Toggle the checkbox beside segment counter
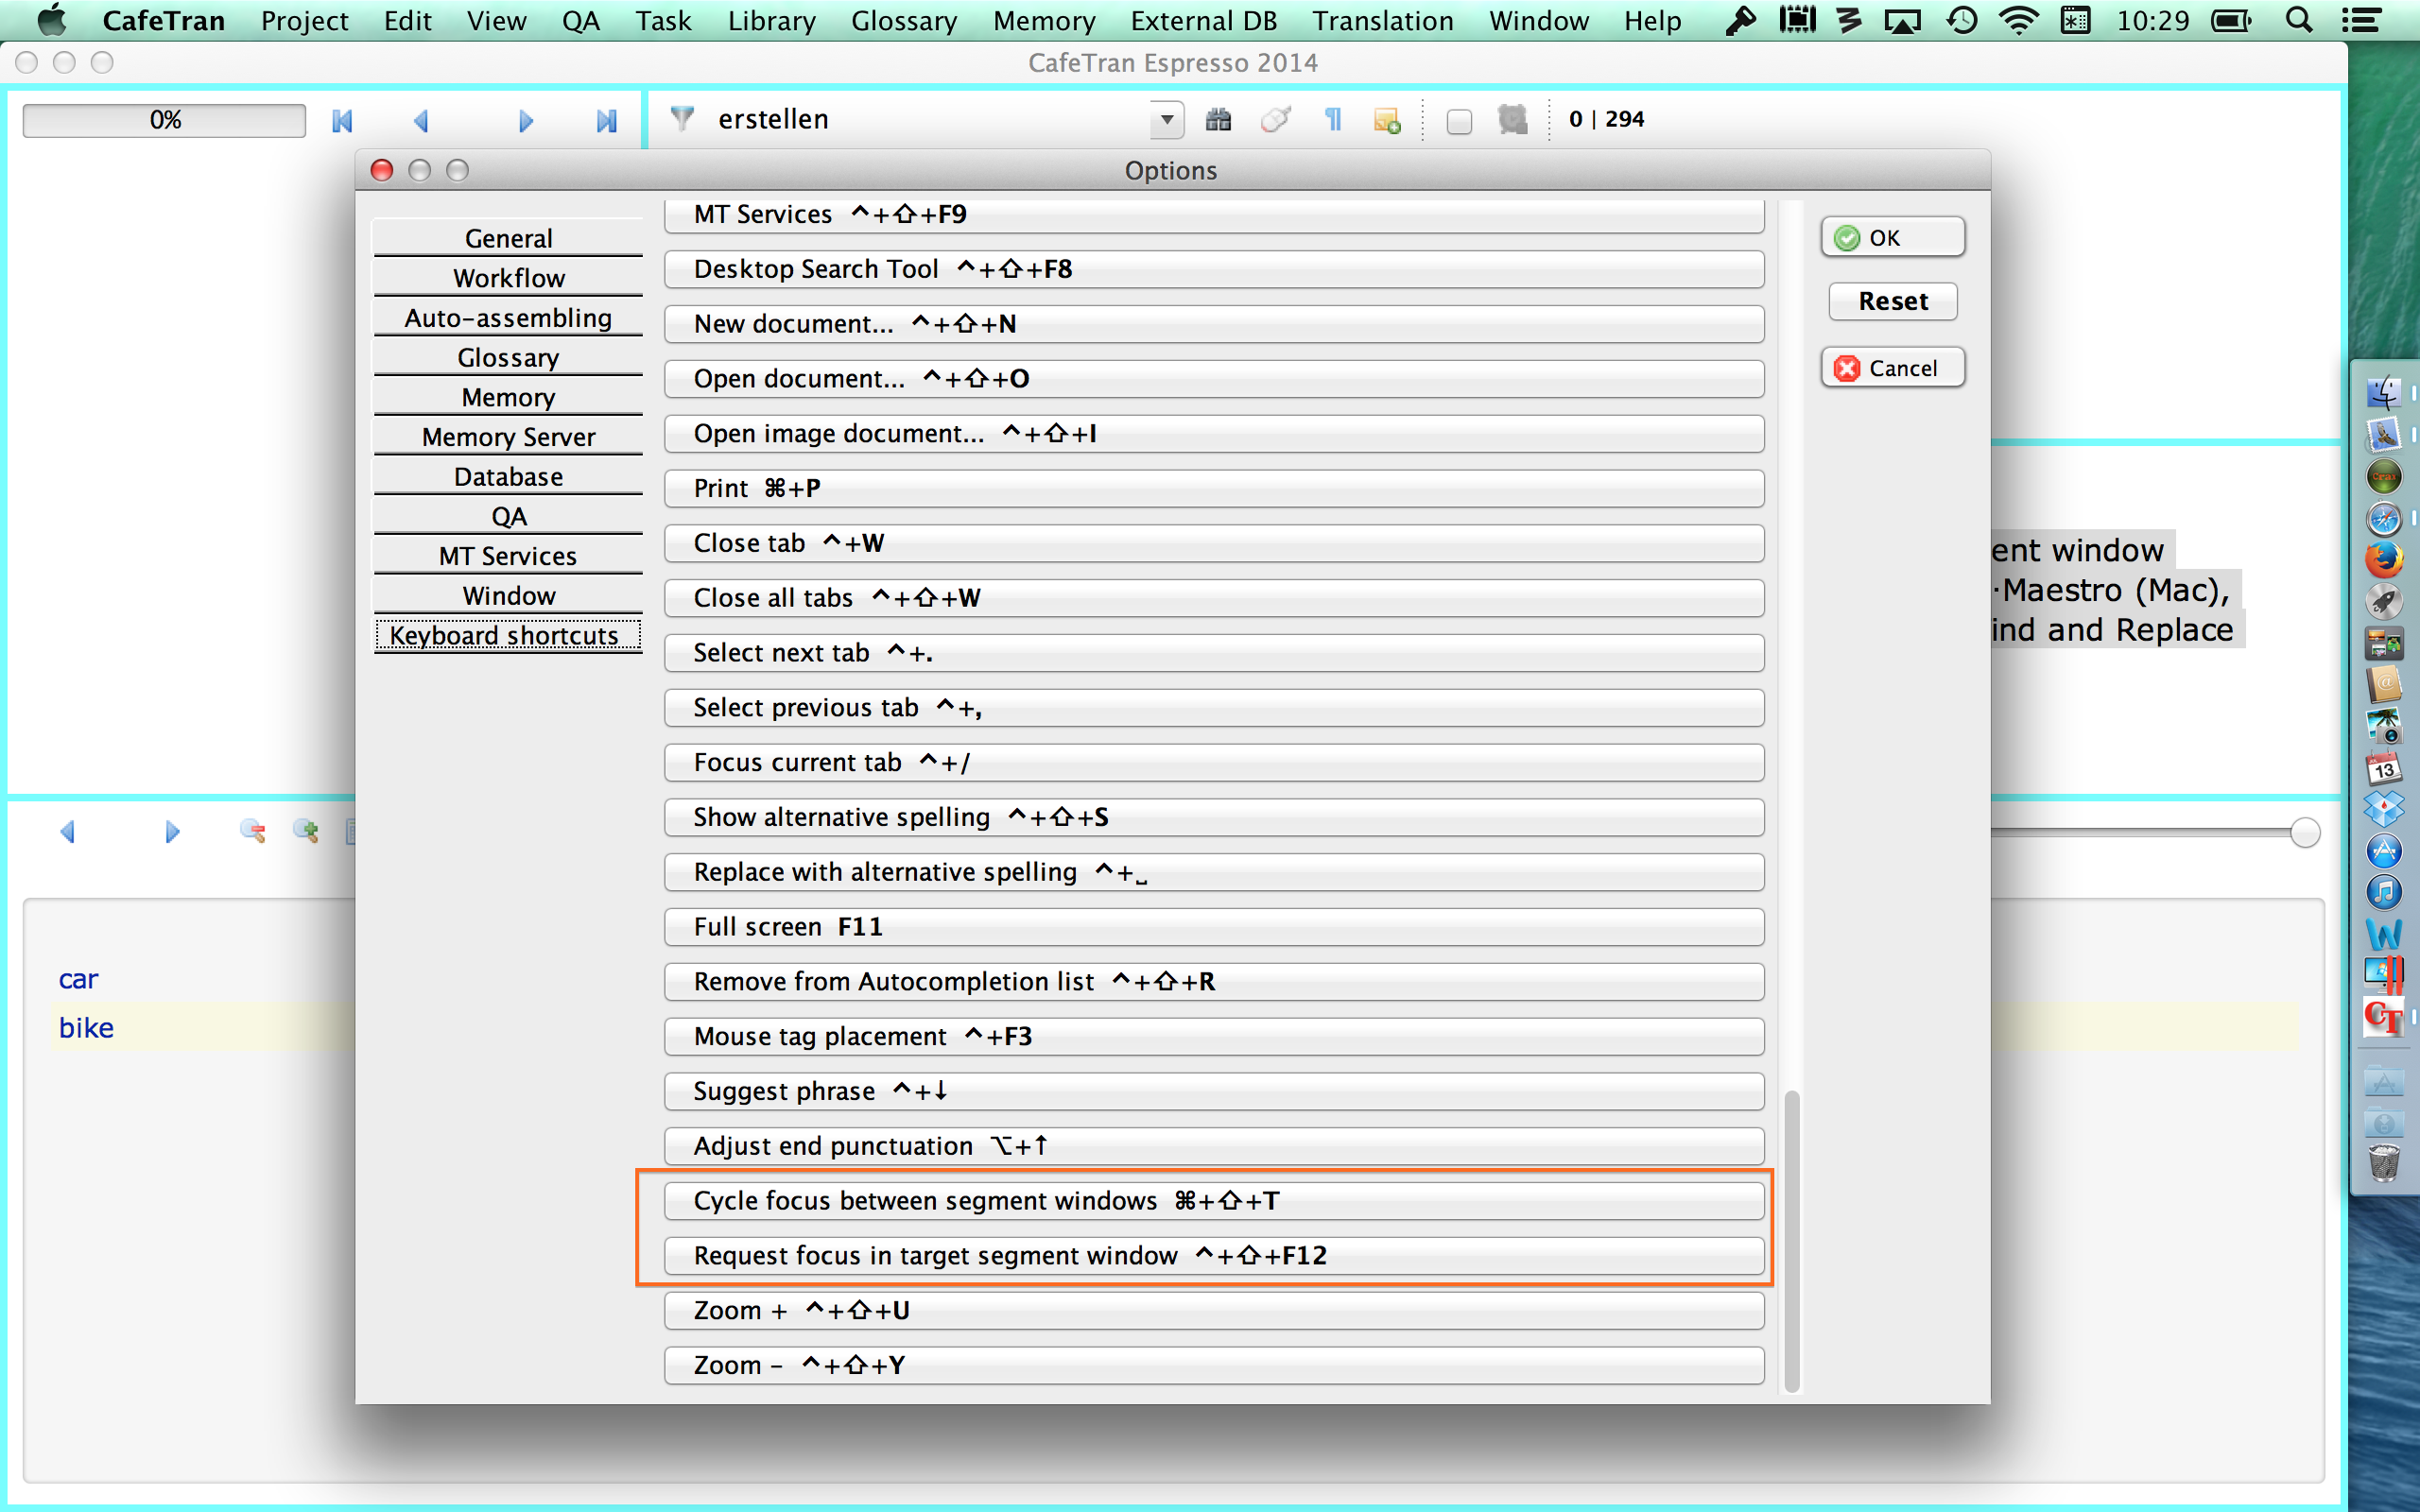Viewport: 2420px width, 1512px height. coord(1459,121)
